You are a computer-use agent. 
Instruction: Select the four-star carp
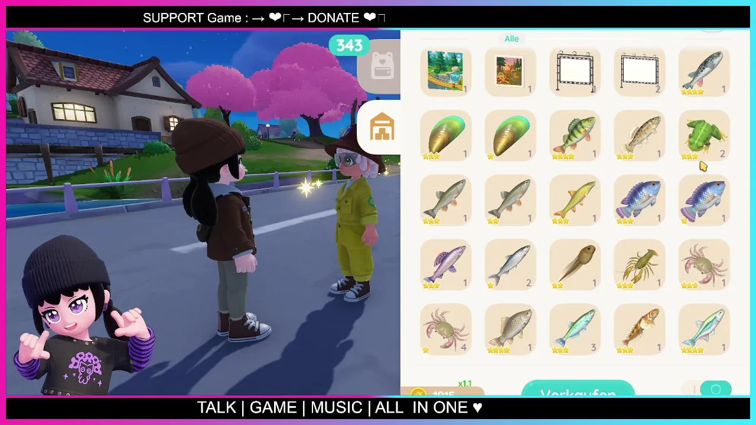click(x=510, y=329)
